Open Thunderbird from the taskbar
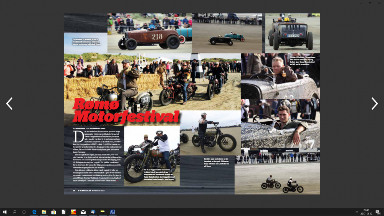The height and width of the screenshot is (216, 384). (x=93, y=212)
